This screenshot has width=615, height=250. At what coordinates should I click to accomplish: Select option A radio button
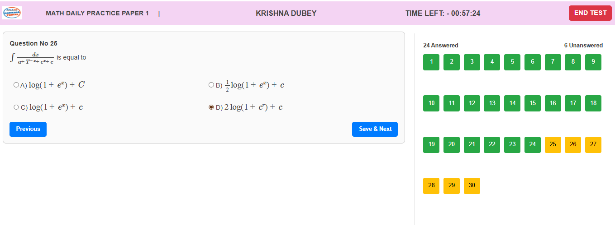pyautogui.click(x=16, y=85)
